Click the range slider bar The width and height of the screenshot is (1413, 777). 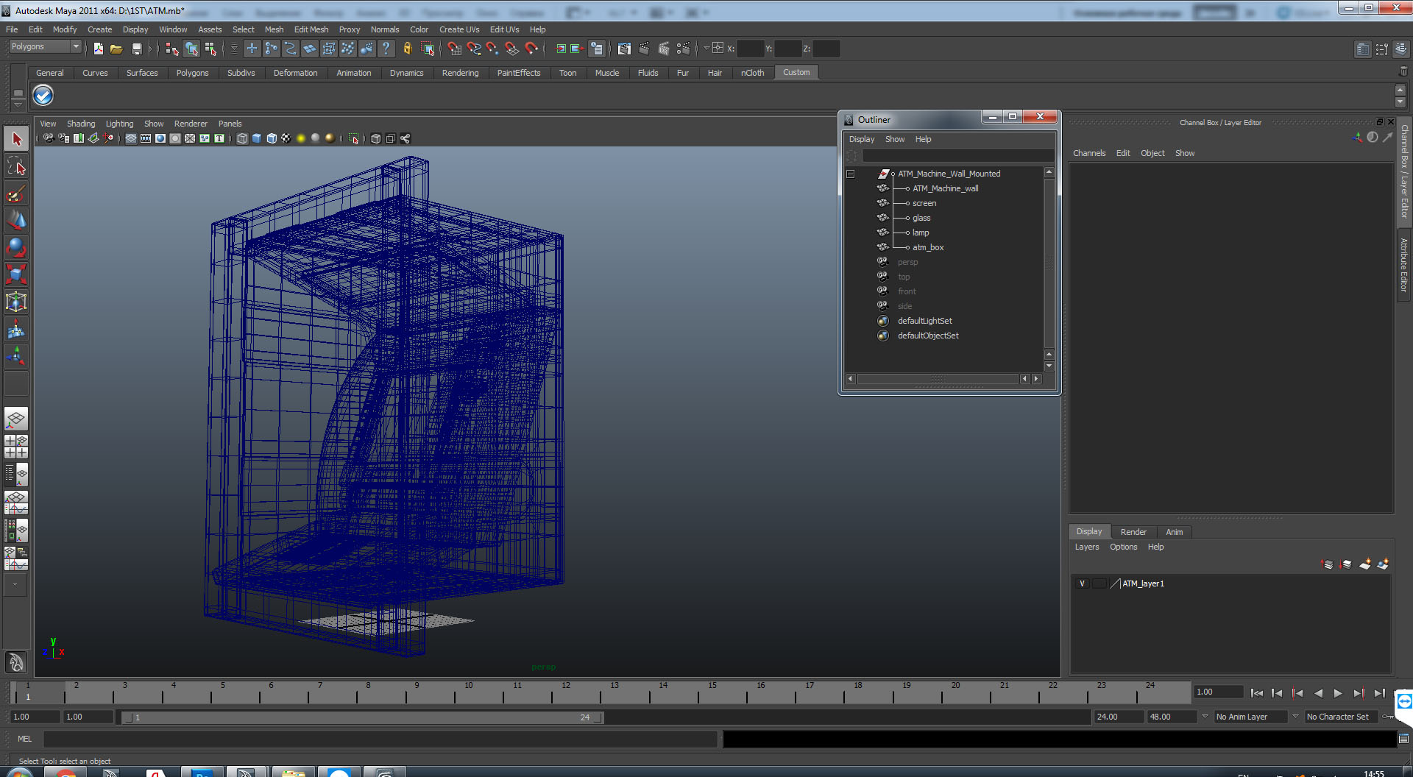tap(363, 717)
